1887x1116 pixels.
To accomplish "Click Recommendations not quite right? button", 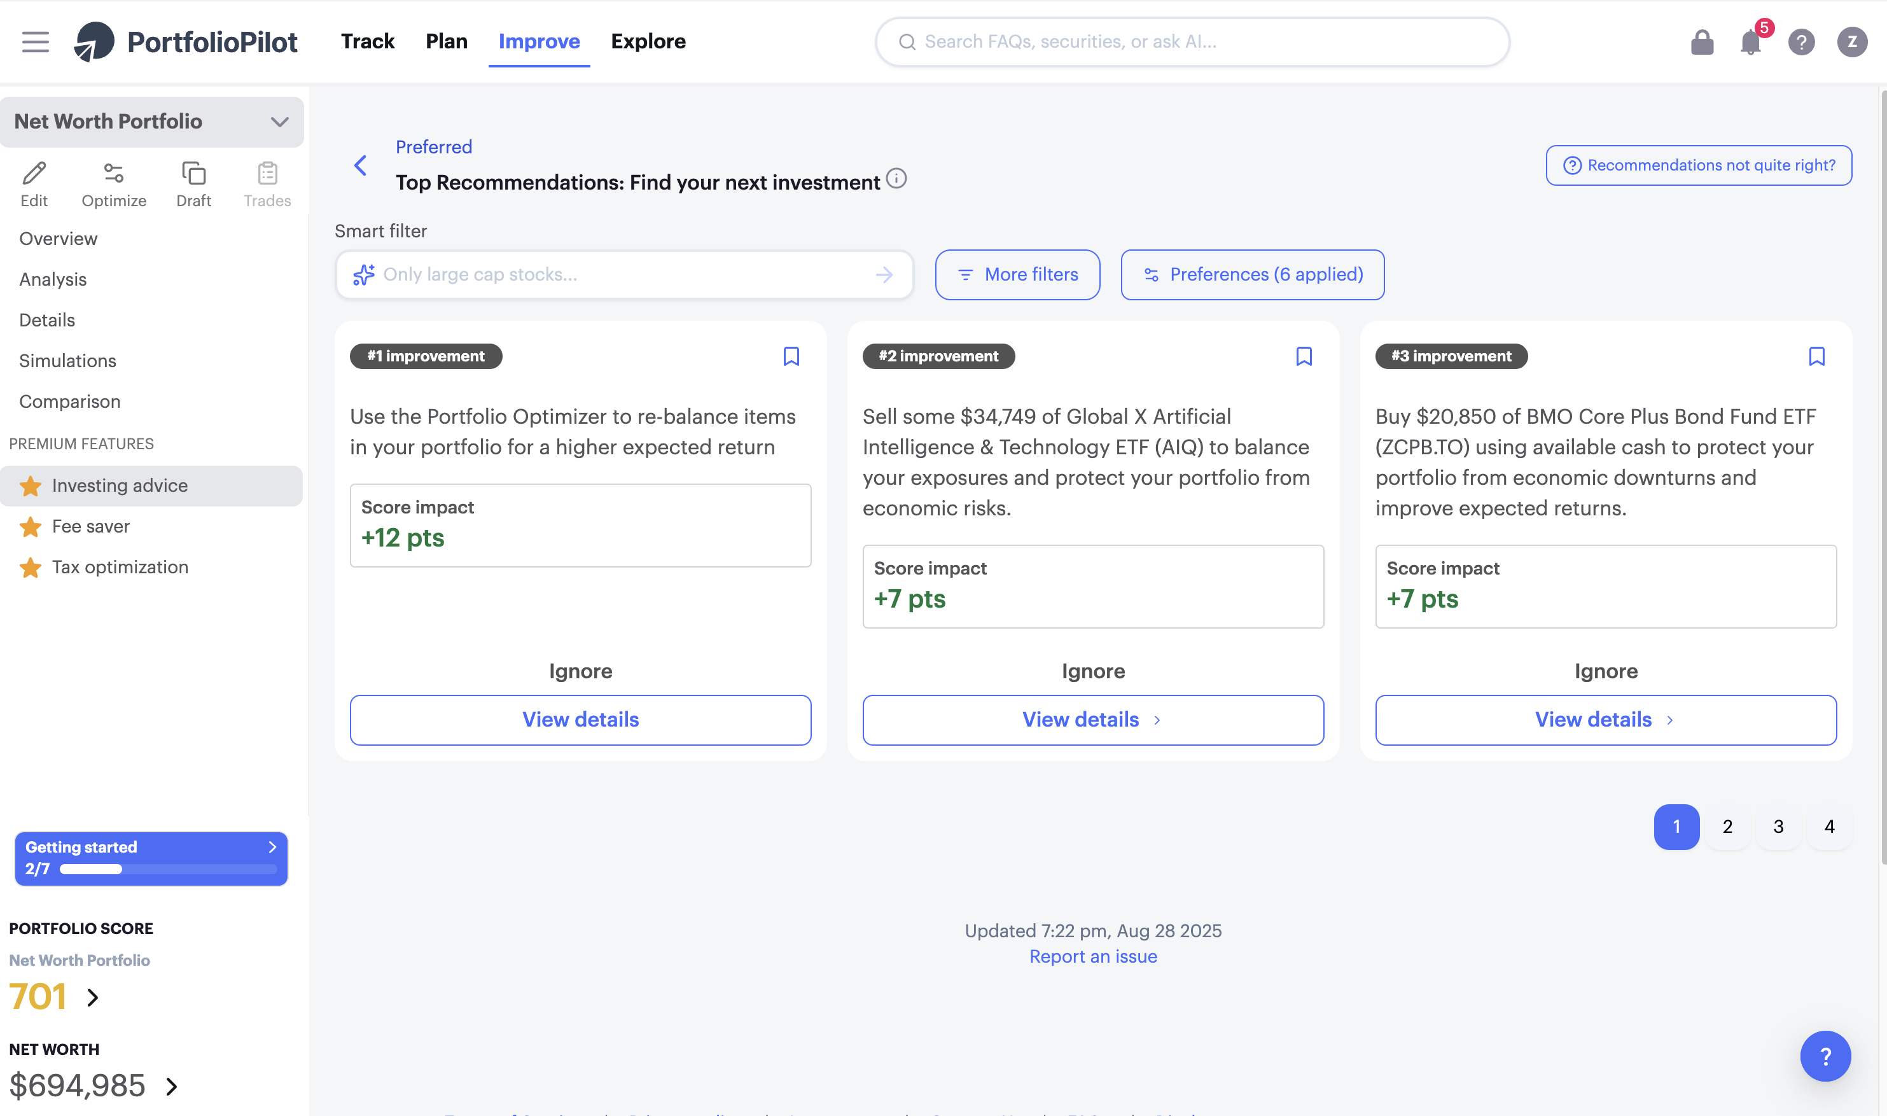I will pos(1698,165).
